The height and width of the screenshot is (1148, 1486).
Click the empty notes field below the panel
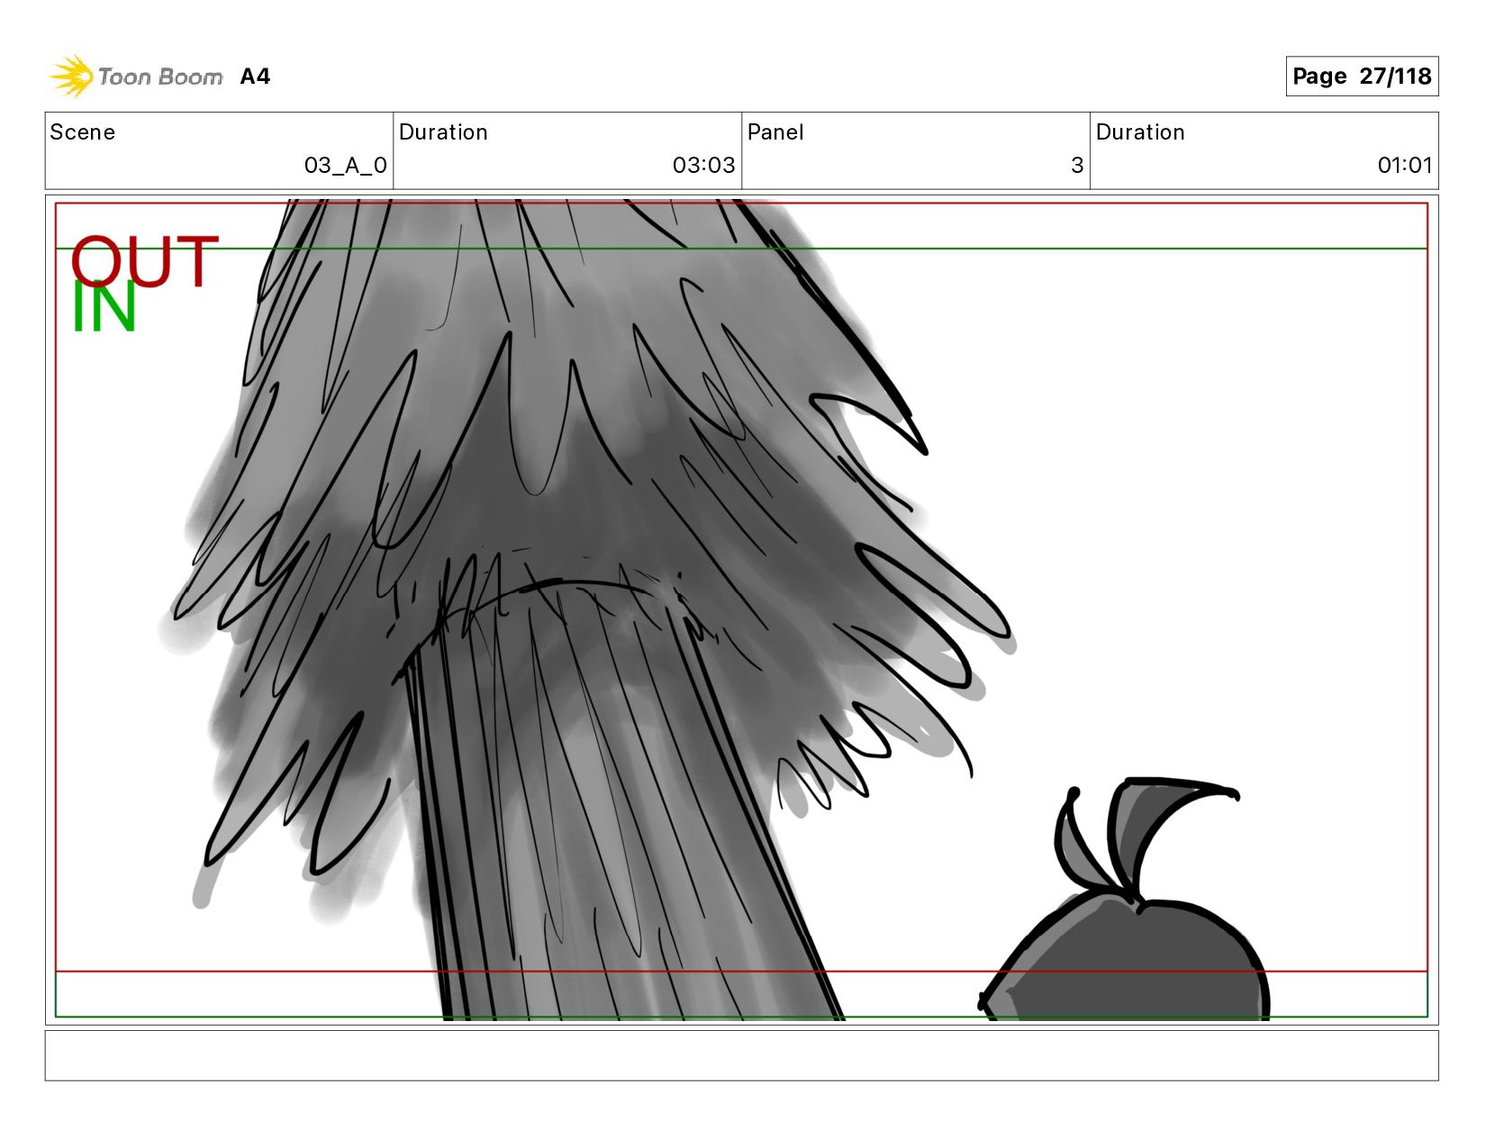click(x=741, y=1055)
